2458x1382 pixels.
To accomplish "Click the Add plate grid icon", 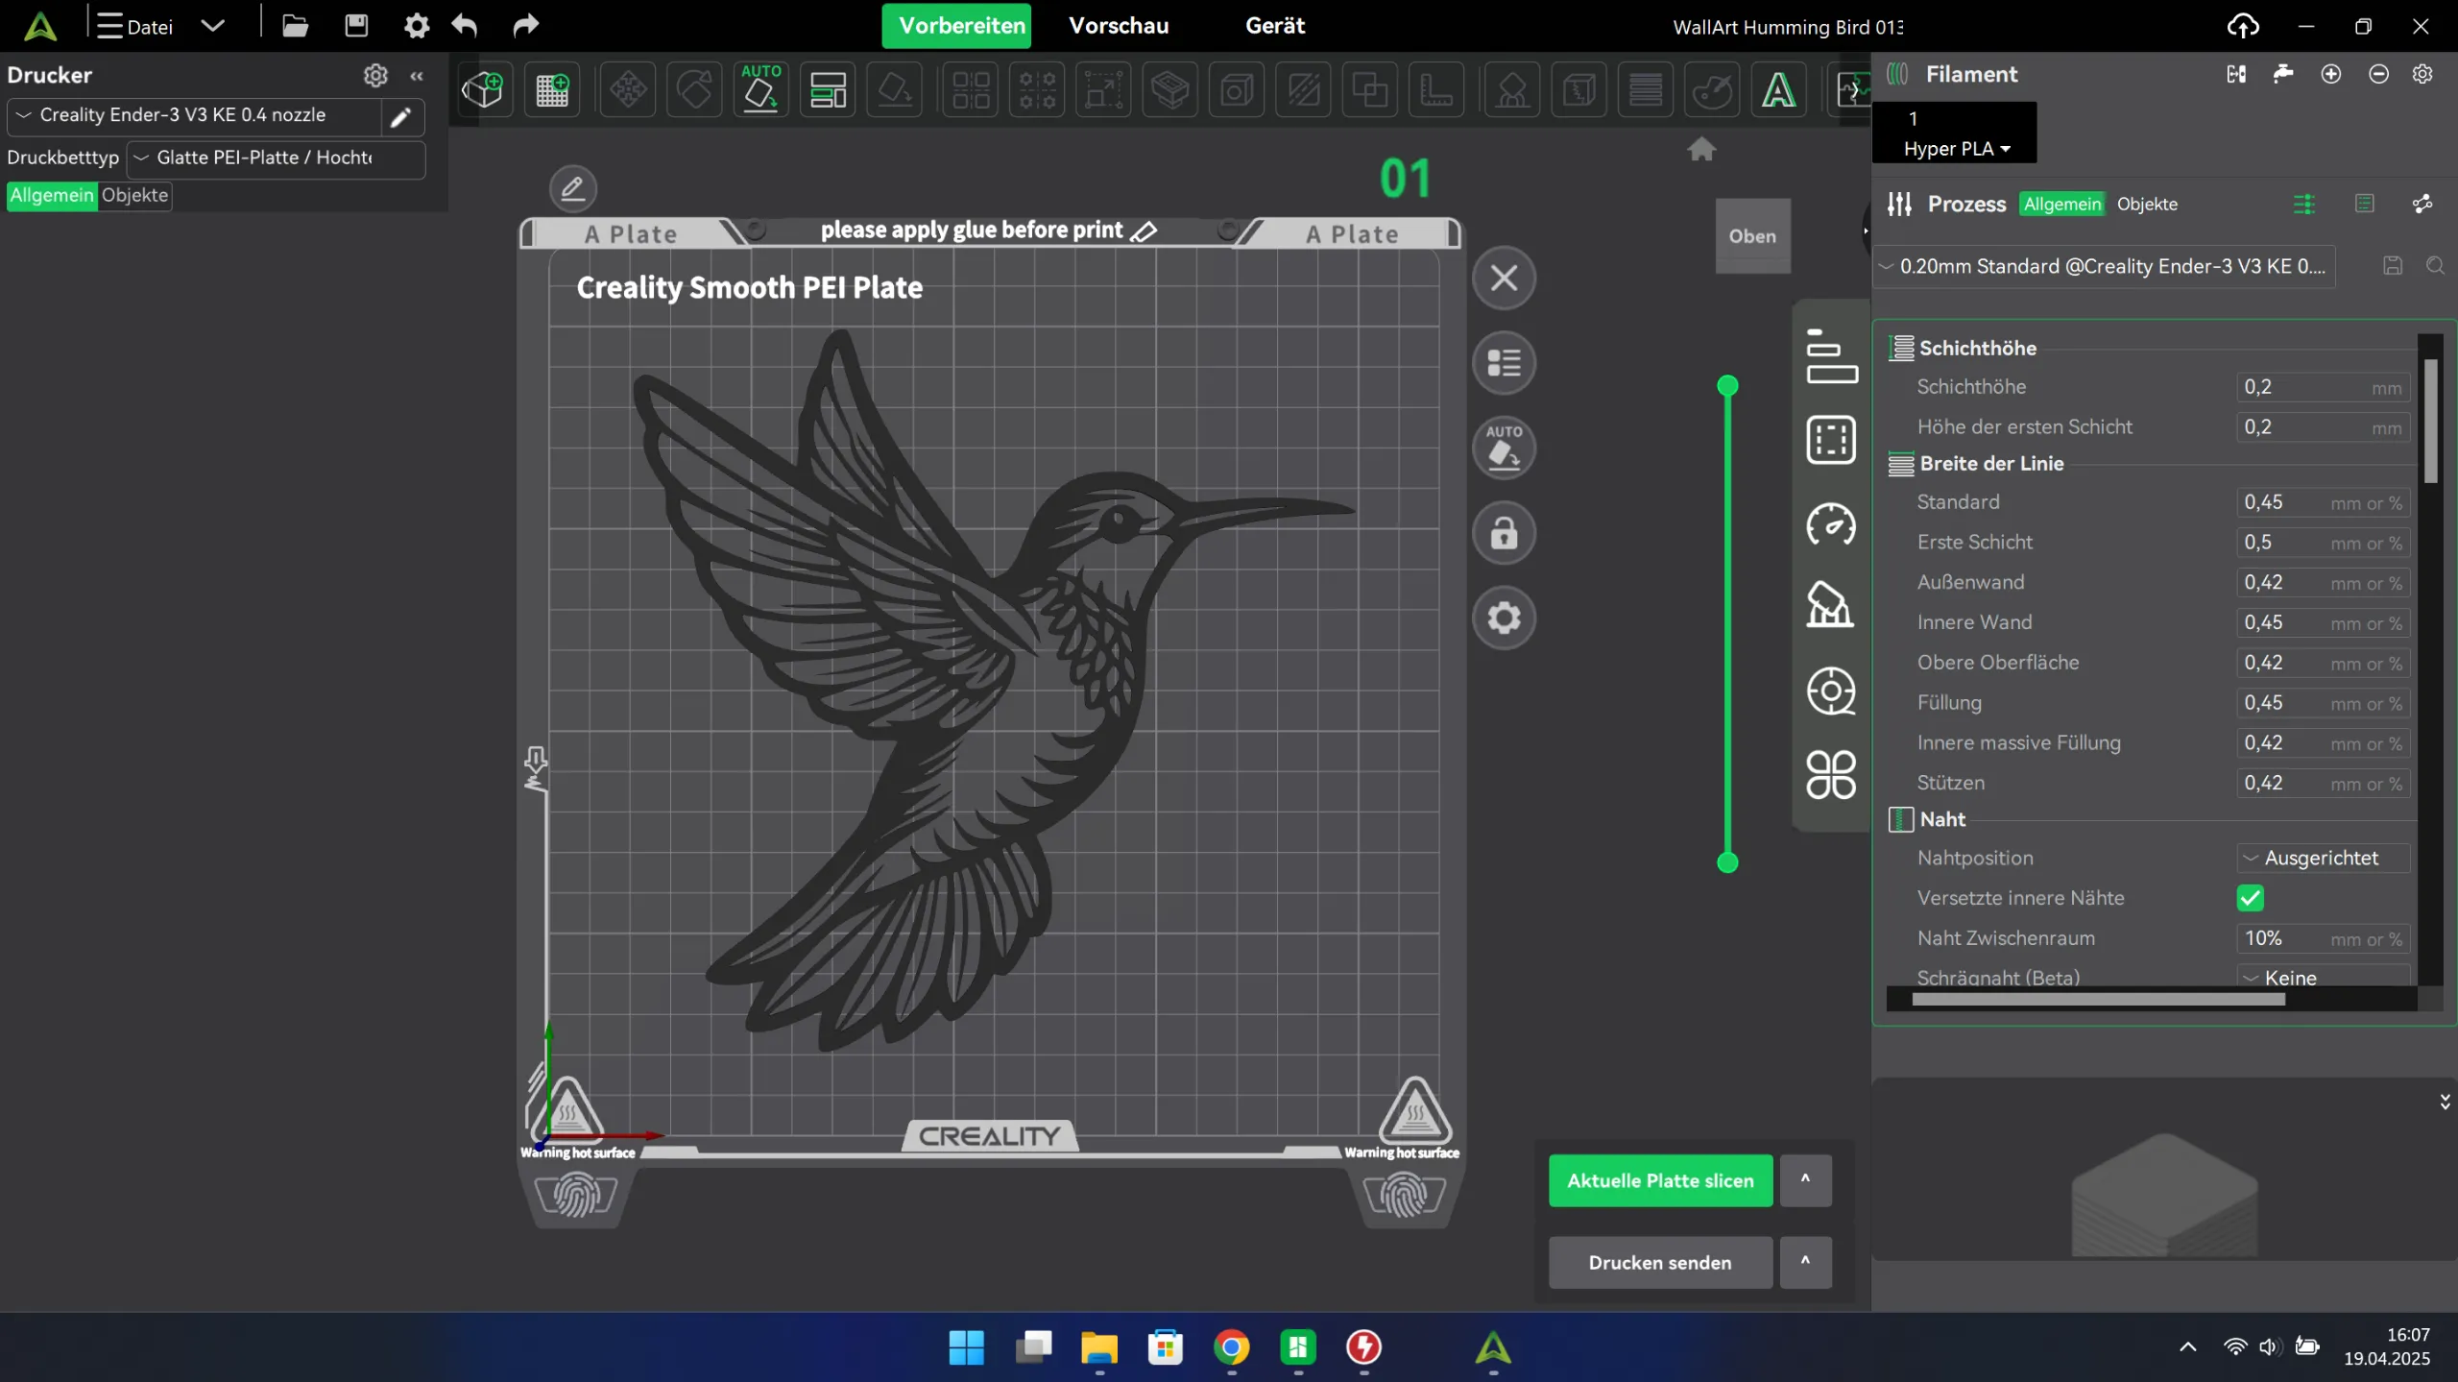I will coord(552,90).
